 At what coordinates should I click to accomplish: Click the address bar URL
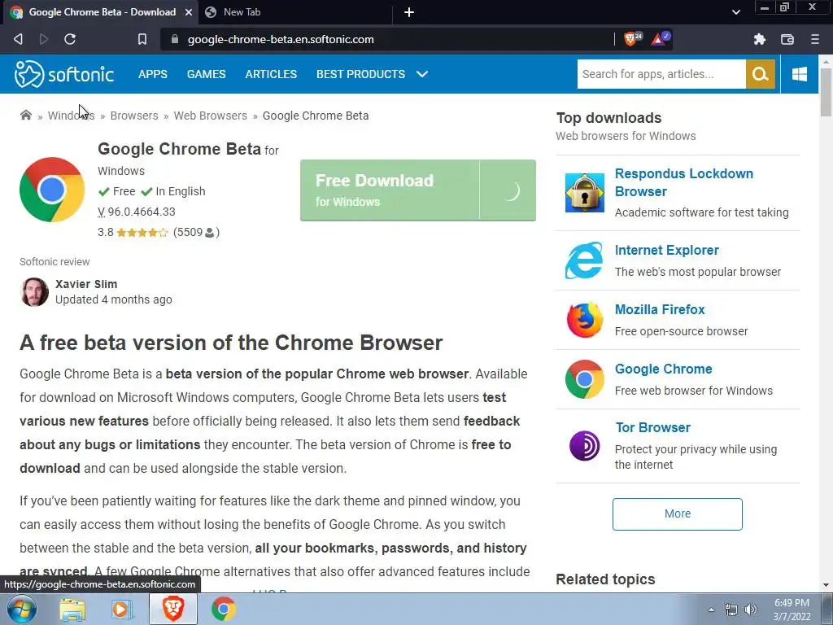point(281,39)
